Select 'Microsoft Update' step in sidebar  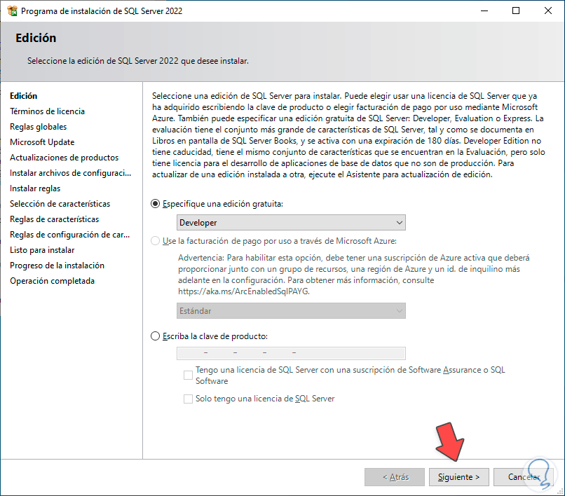tap(42, 142)
